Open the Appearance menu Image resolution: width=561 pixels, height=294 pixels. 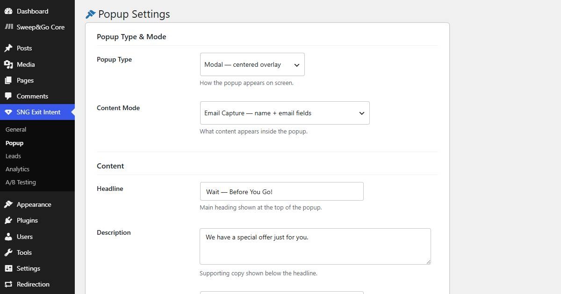pyautogui.click(x=37, y=204)
